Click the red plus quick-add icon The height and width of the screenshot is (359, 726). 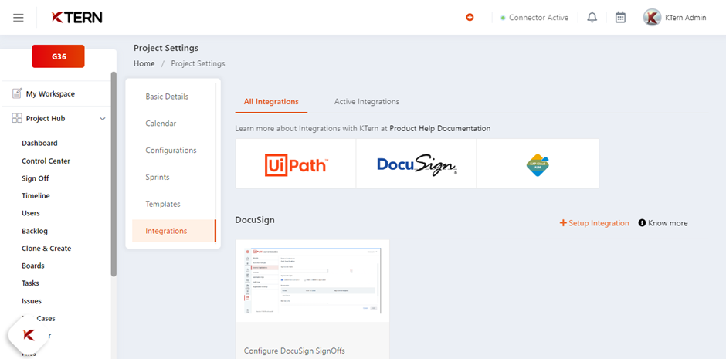coord(470,18)
